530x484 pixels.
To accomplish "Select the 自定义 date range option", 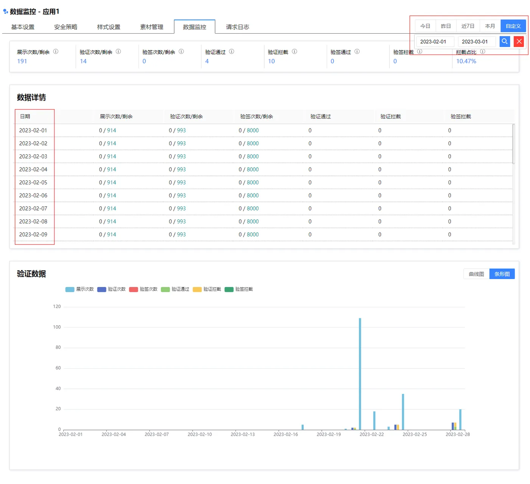I will tap(513, 26).
